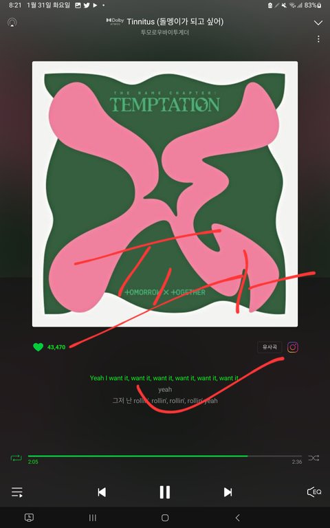Tap the 유사곡 similar songs button

pyautogui.click(x=269, y=347)
